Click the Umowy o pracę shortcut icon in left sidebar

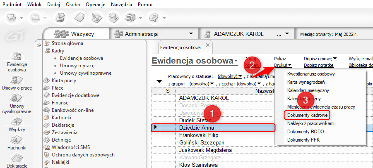coord(17,80)
